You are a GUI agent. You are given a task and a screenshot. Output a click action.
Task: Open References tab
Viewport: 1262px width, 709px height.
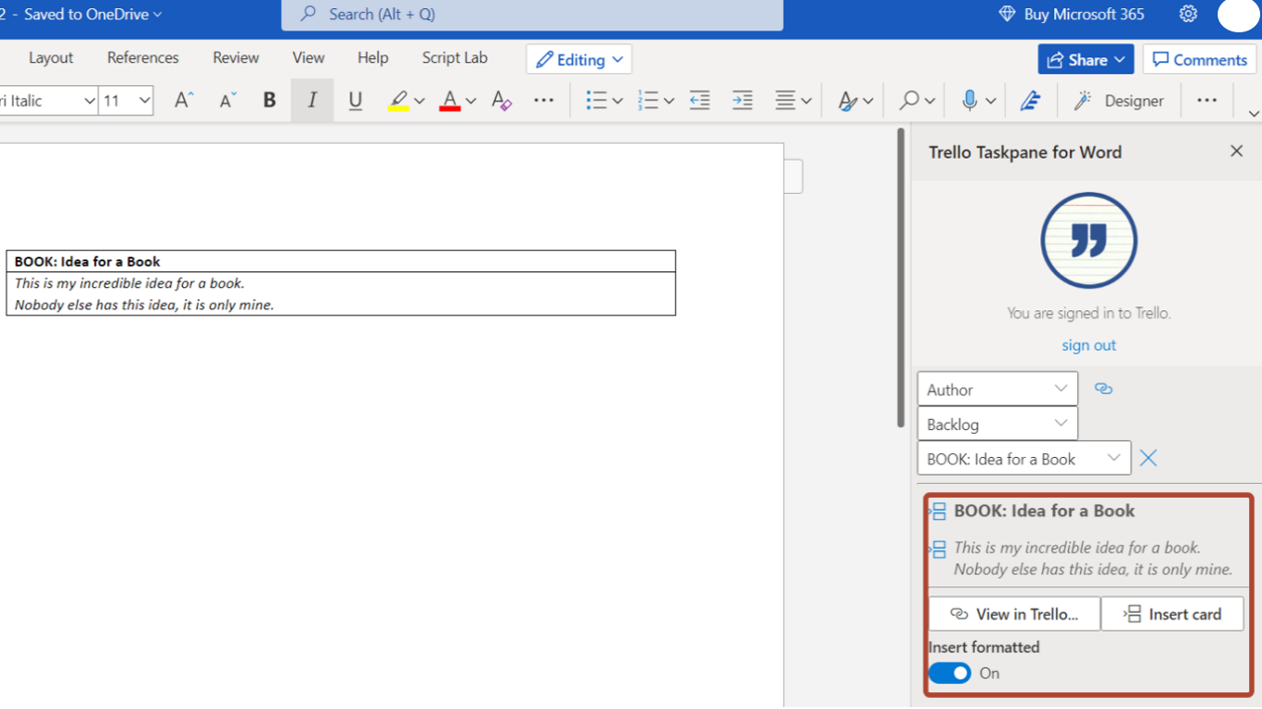pyautogui.click(x=143, y=57)
